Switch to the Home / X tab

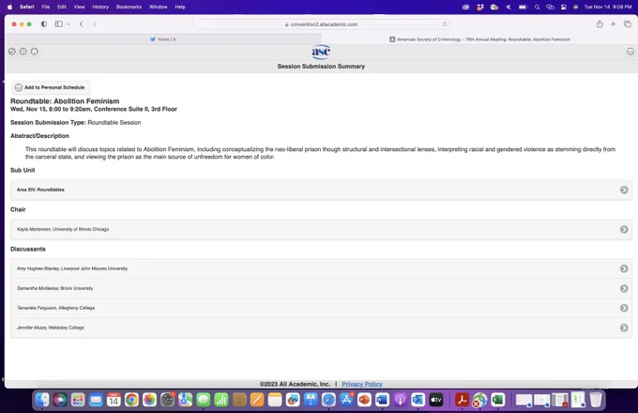[x=163, y=39]
